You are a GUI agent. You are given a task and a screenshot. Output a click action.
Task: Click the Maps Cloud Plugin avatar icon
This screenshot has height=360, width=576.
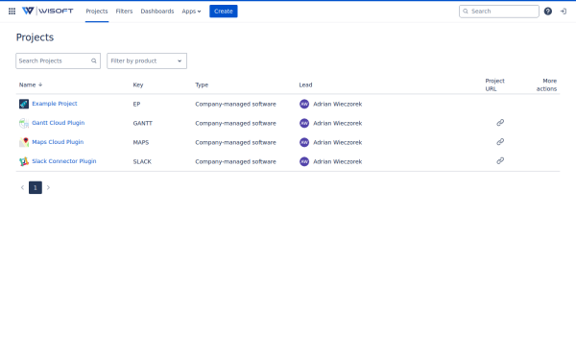pyautogui.click(x=24, y=142)
